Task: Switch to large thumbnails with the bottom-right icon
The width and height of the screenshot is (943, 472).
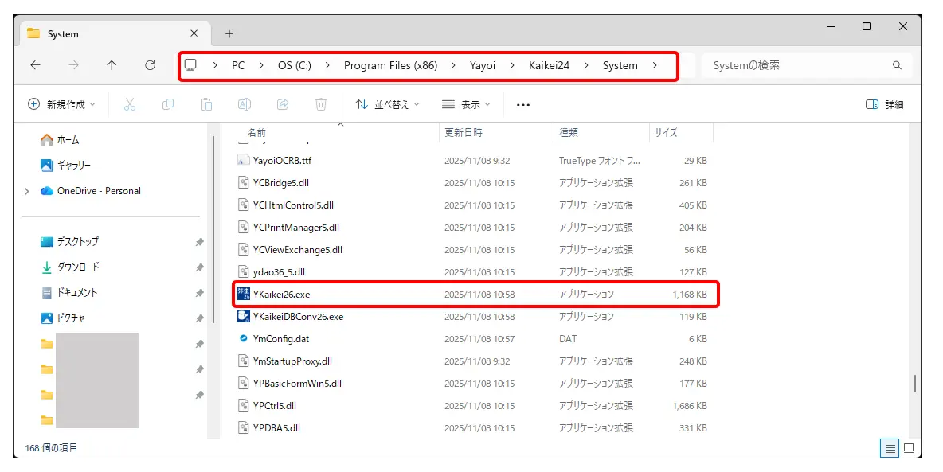Action: coord(908,448)
